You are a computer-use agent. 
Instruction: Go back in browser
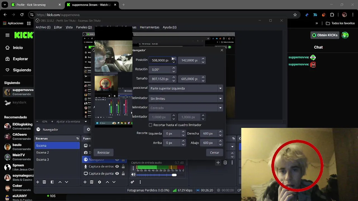pos(5,15)
